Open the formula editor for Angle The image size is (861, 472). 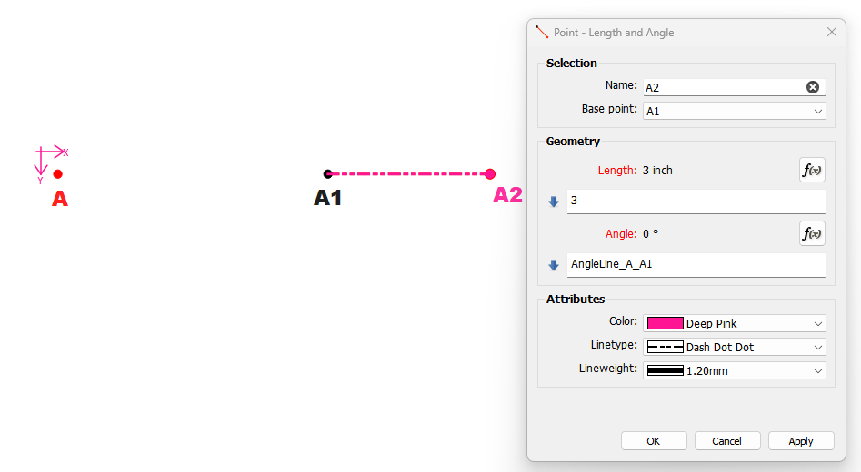coord(812,233)
